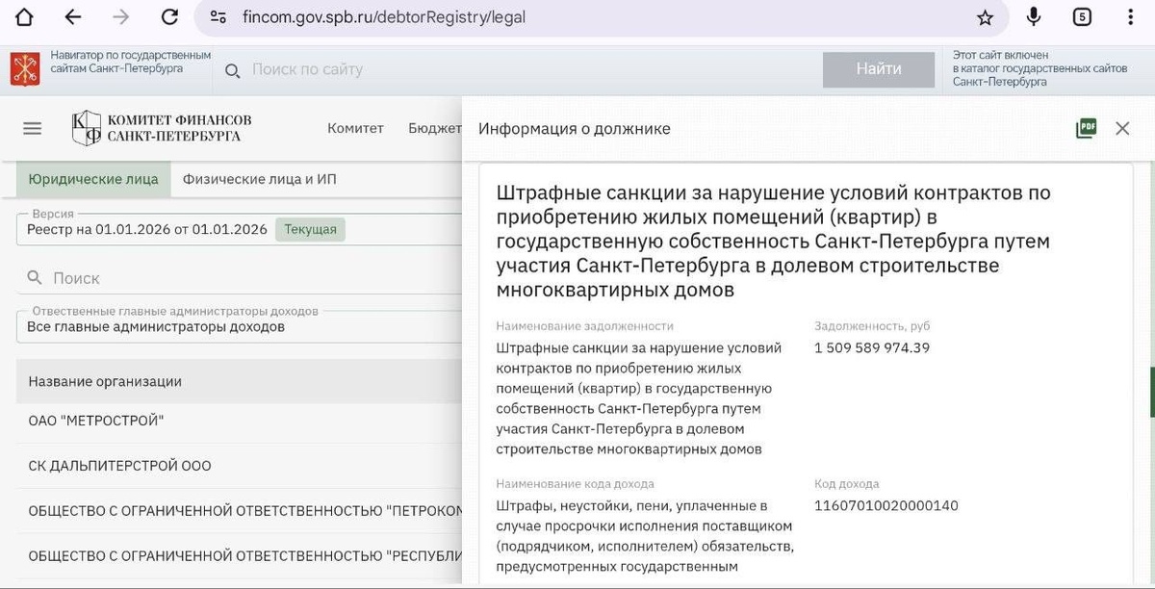Viewport: 1155px width, 589px height.
Task: Click the income code 11607010020000140
Action: 886,505
